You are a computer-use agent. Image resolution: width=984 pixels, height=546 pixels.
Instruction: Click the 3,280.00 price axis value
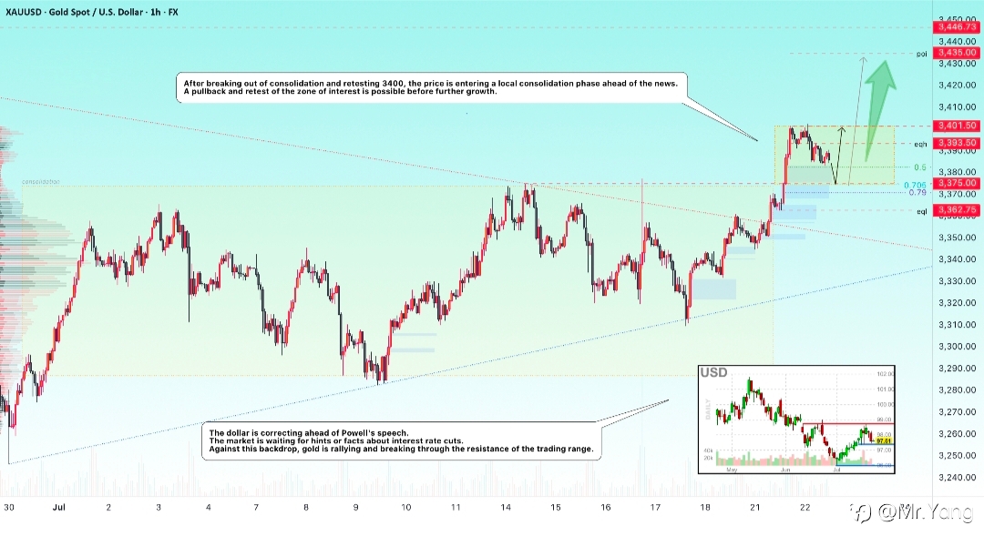[957, 389]
